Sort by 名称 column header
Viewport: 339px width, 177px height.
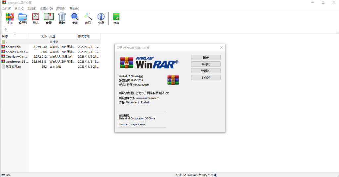coord(15,36)
